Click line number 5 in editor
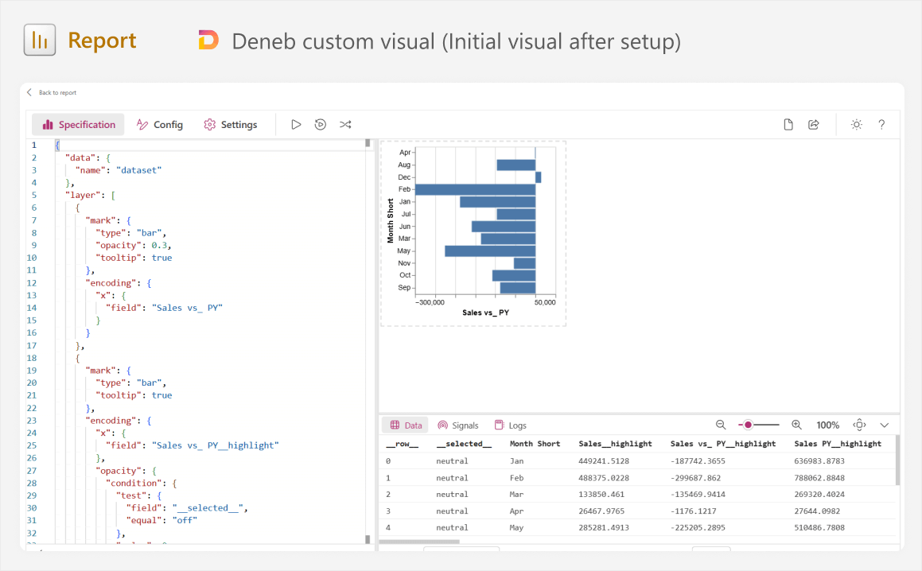Image resolution: width=922 pixels, height=571 pixels. (x=34, y=195)
